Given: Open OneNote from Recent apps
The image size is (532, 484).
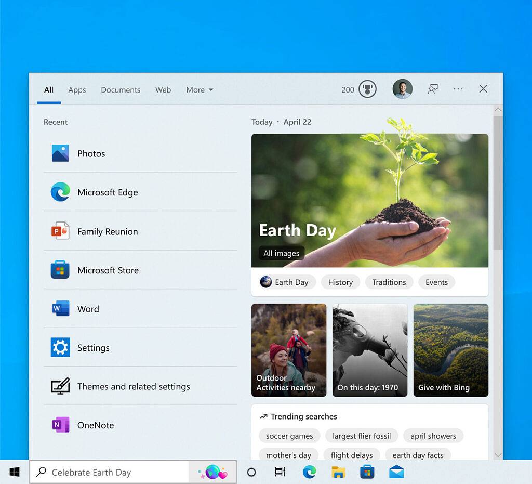Looking at the screenshot, I should [96, 425].
